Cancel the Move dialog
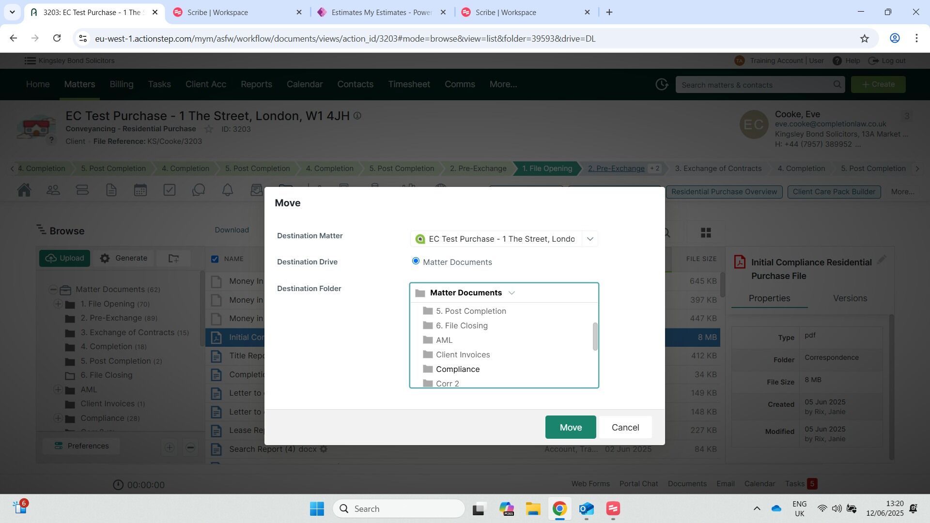The height and width of the screenshot is (523, 930). (x=625, y=427)
